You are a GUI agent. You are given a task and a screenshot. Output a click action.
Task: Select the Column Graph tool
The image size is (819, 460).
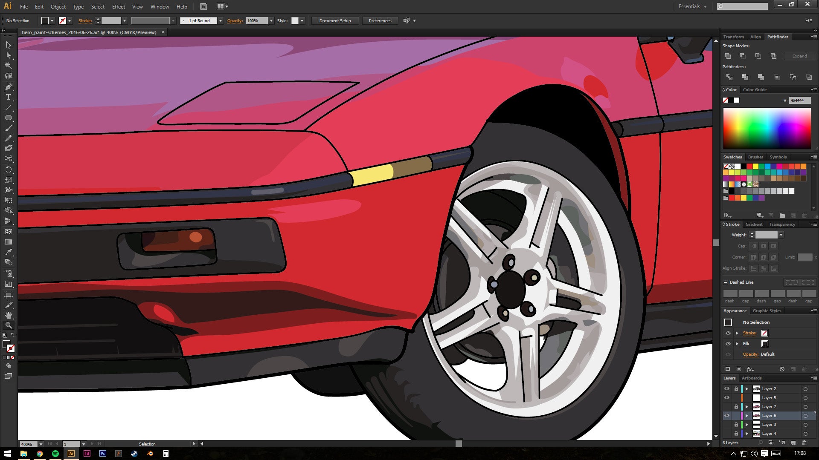click(x=9, y=284)
